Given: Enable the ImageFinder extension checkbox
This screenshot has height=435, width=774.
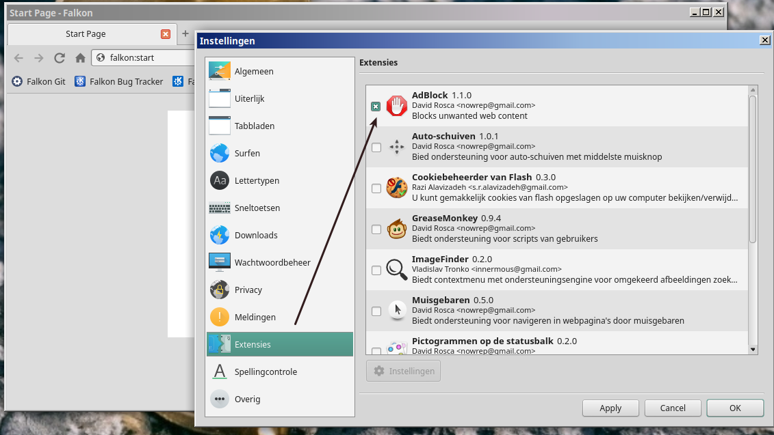Looking at the screenshot, I should click(376, 270).
